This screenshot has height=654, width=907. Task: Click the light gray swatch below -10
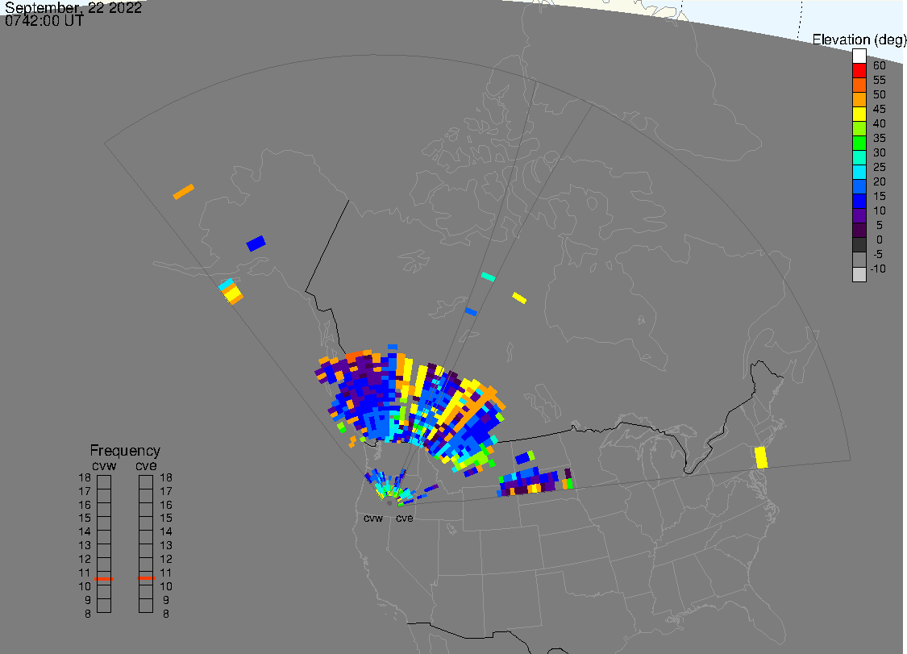[x=859, y=274]
